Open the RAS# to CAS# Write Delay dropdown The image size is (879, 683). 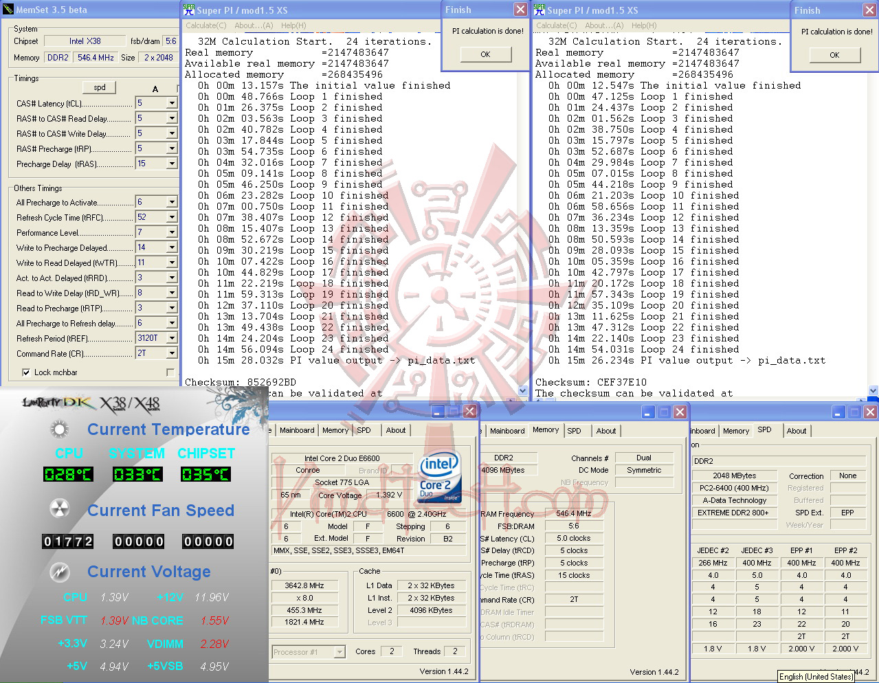(172, 133)
